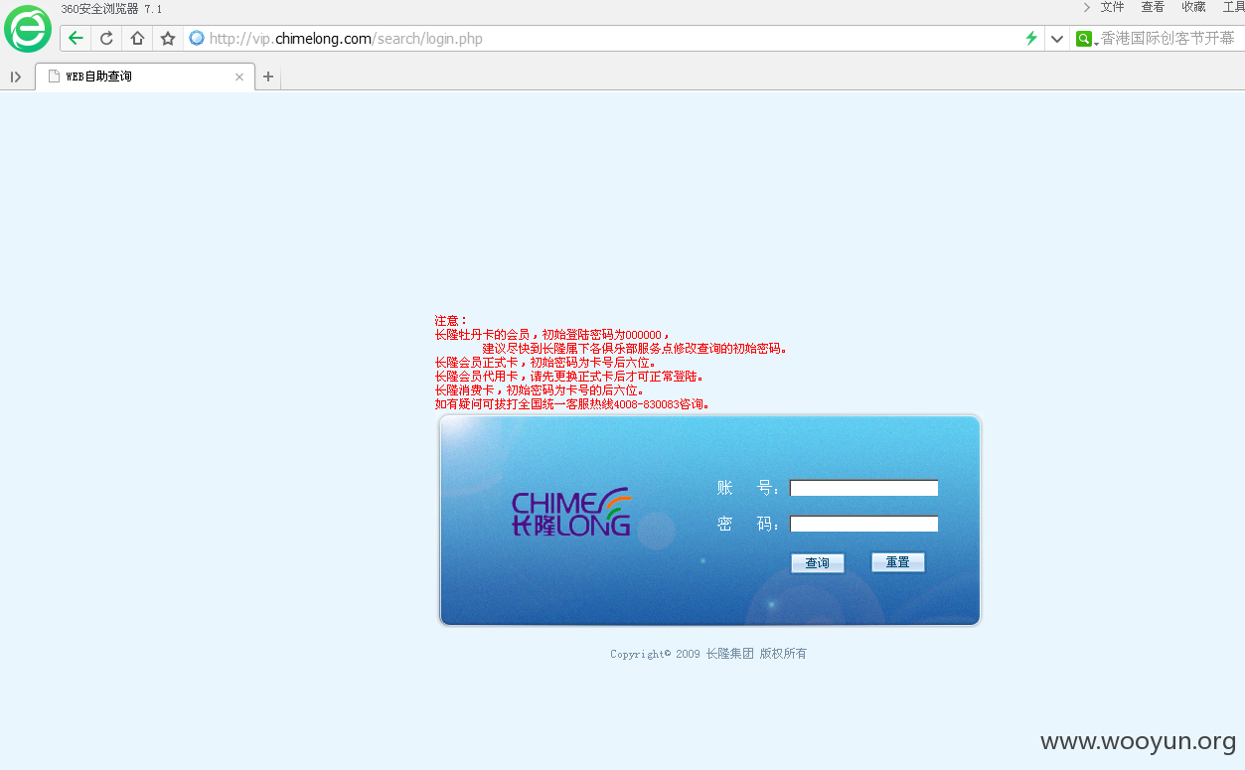1245x770 pixels.
Task: Click text 长隆会员代用卡 line
Action: point(569,377)
